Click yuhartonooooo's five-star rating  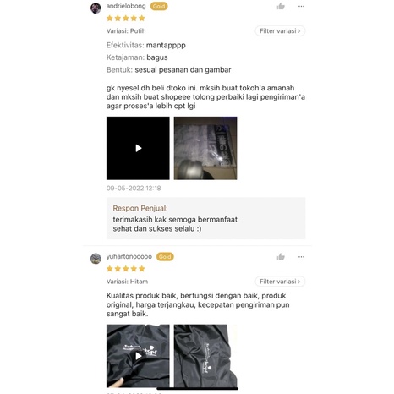126,269
